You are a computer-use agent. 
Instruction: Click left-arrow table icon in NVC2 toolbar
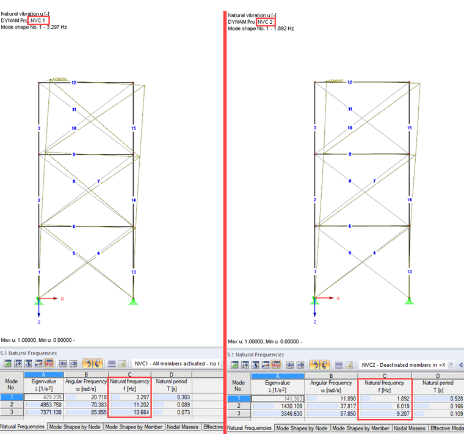pyautogui.click(x=290, y=365)
